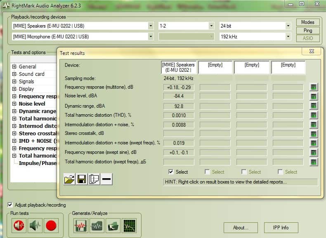Click the first [Empty] result slot header
This screenshot has height=238, width=326.
click(215, 67)
